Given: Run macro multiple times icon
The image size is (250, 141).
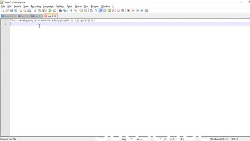Looking at the screenshot, I should 142,11.
